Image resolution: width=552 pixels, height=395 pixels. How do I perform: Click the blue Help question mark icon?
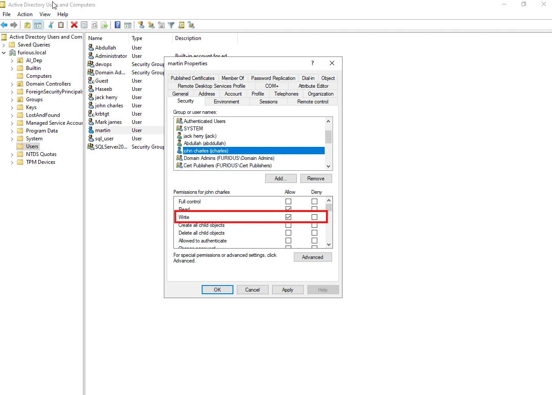coord(117,25)
